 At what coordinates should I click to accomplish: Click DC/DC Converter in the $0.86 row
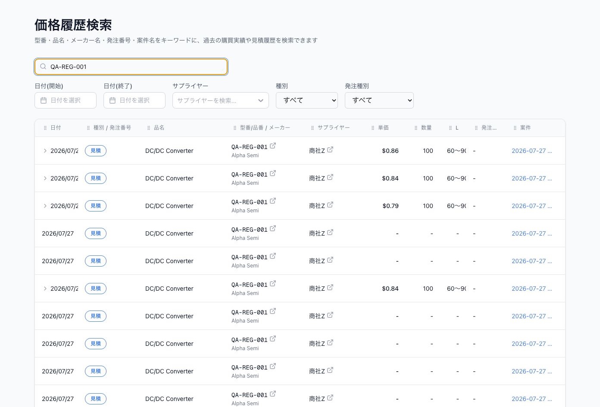click(x=169, y=151)
